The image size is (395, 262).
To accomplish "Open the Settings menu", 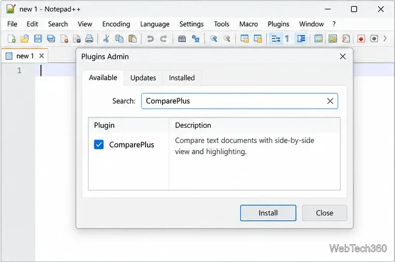I will coord(192,24).
